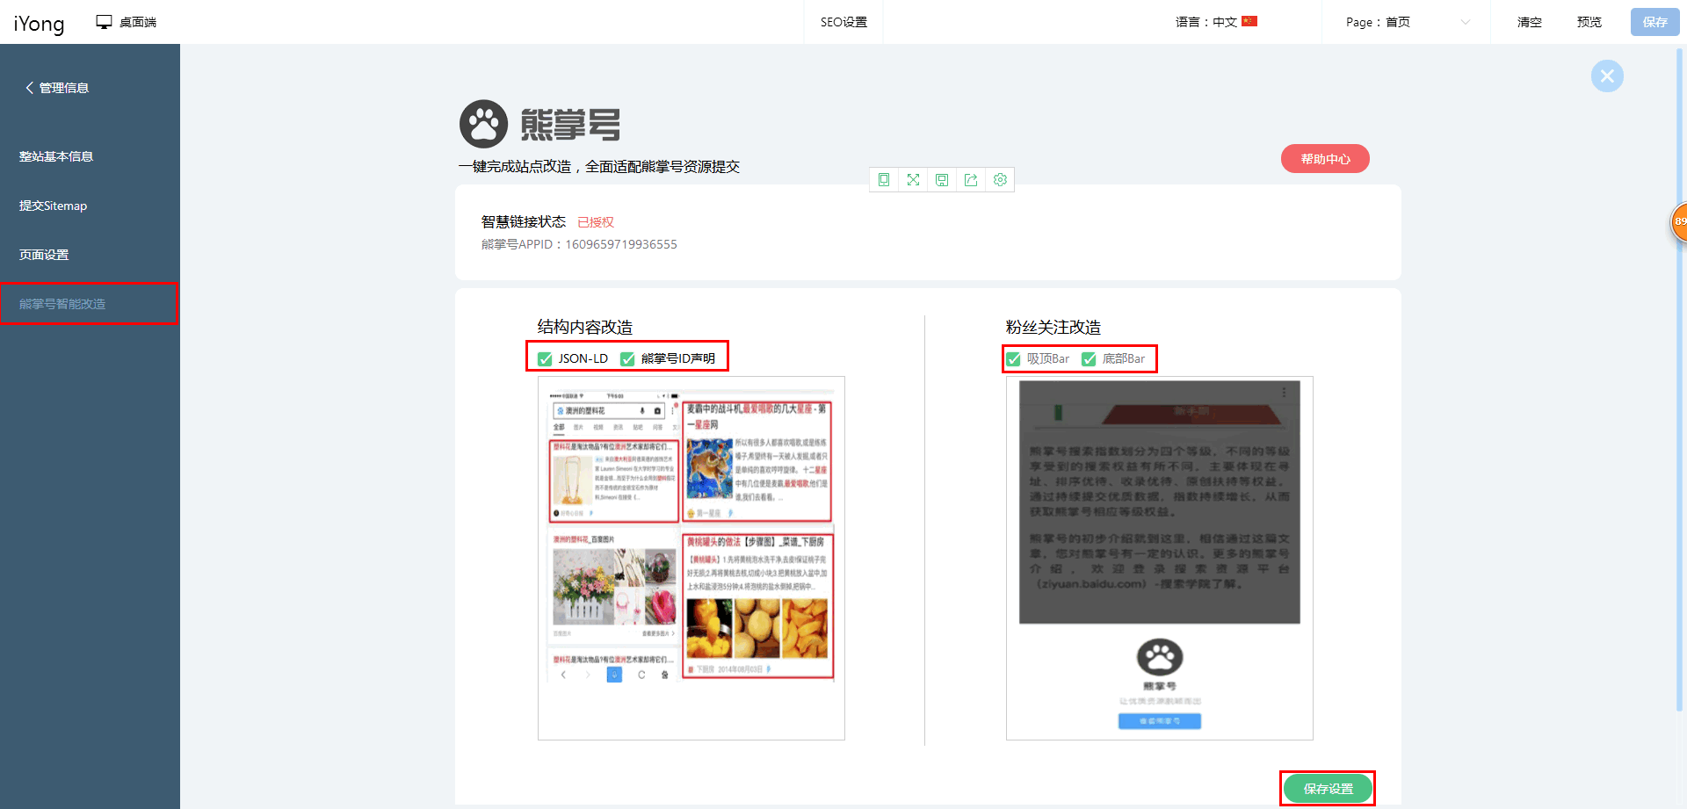
Task: Click the floppy disk save icon
Action: [942, 180]
